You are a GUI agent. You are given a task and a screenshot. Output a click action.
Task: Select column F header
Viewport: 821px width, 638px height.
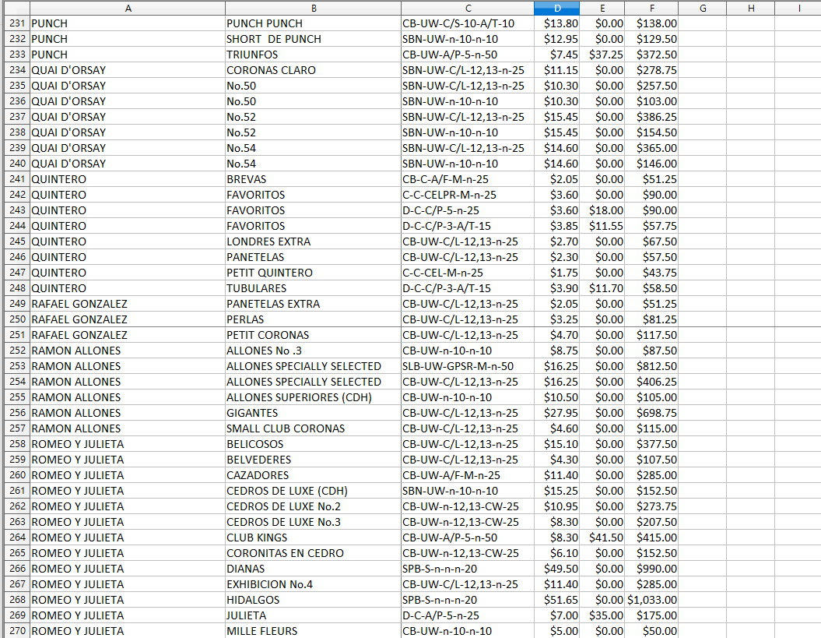pyautogui.click(x=651, y=8)
